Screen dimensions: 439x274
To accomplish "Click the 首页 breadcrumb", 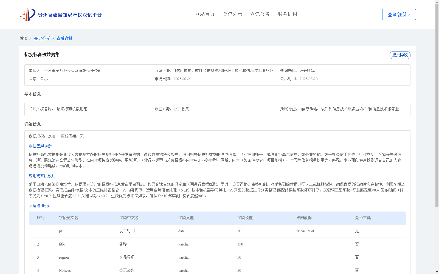I will [x=24, y=39].
